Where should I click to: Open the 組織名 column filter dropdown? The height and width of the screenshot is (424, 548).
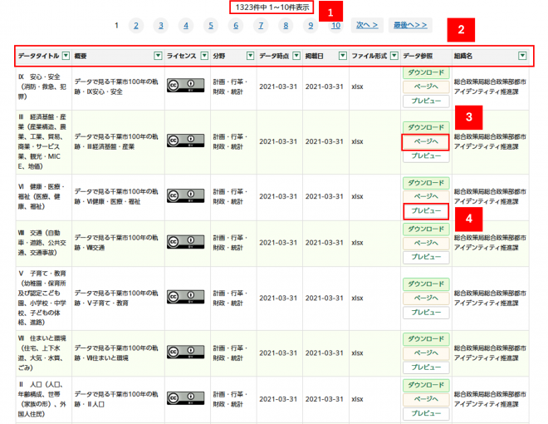pos(522,56)
